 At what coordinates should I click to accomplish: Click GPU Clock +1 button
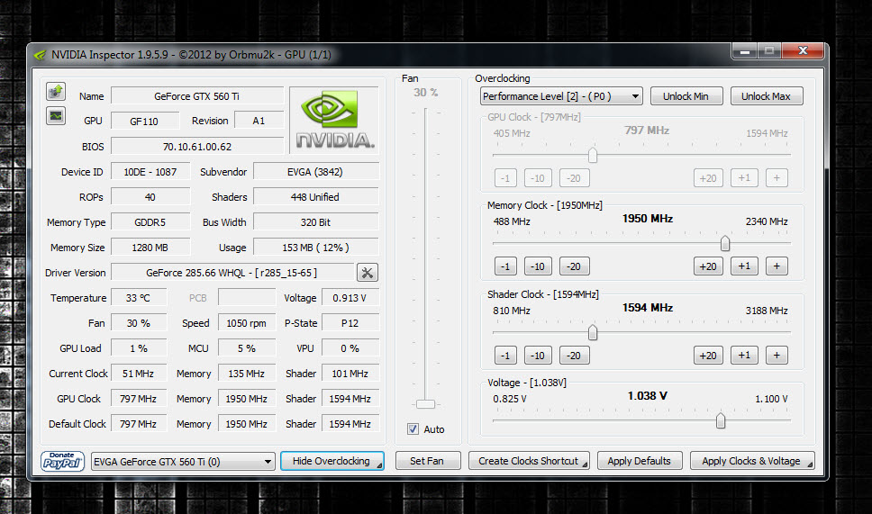[x=744, y=178]
